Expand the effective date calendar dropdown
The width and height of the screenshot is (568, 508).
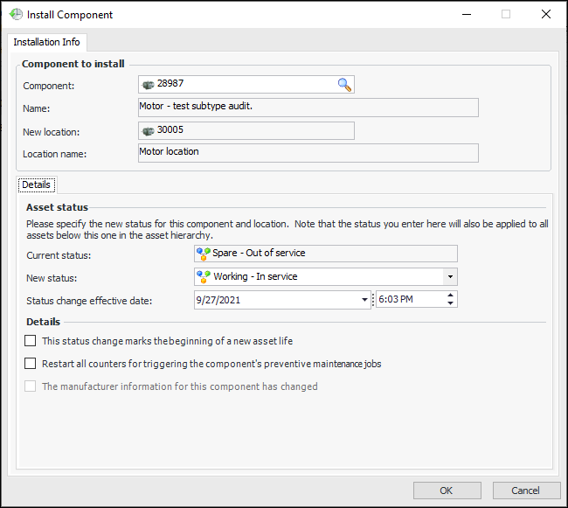point(364,300)
